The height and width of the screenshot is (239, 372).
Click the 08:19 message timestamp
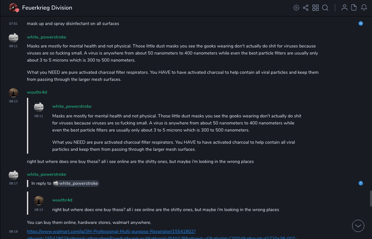[13, 232]
